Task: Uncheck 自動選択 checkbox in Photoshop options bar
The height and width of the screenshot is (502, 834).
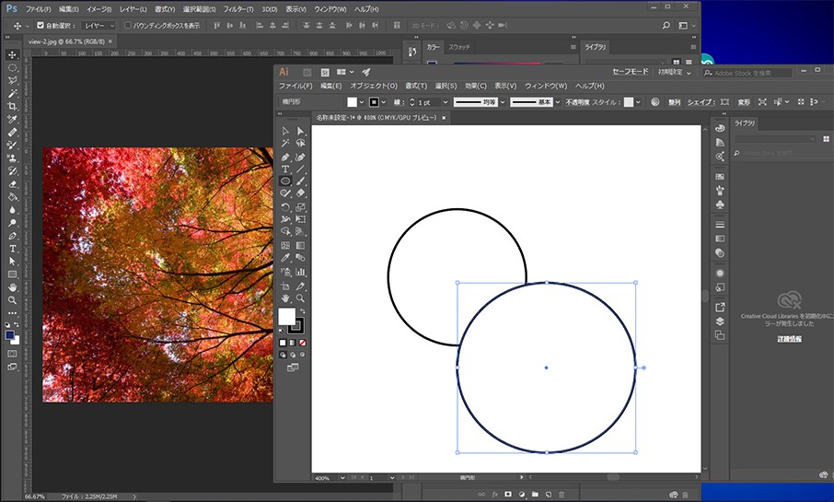Action: [41, 25]
